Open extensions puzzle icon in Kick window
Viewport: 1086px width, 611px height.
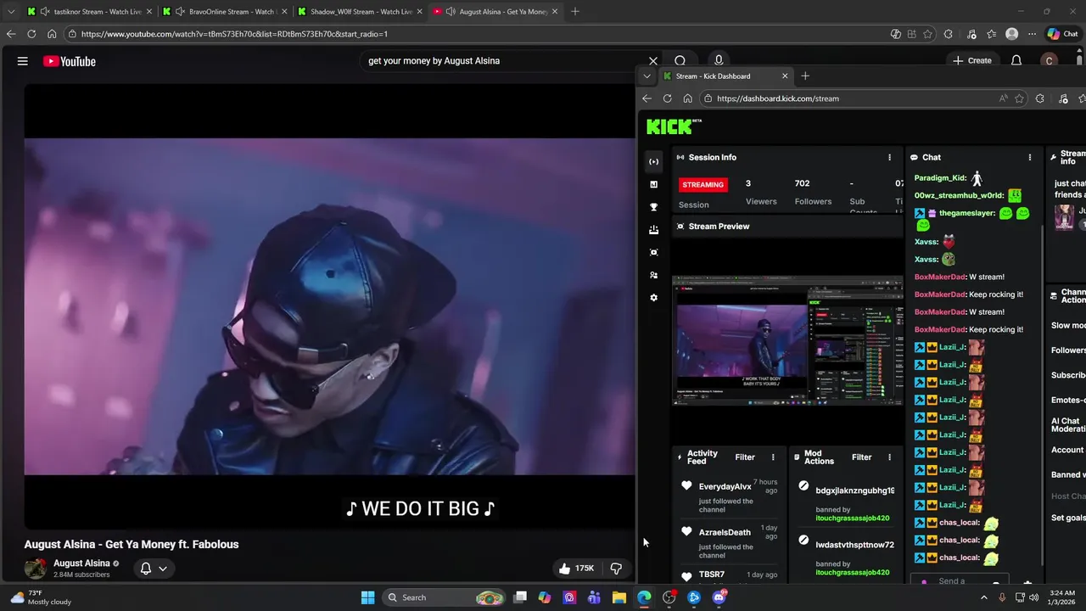1040,98
